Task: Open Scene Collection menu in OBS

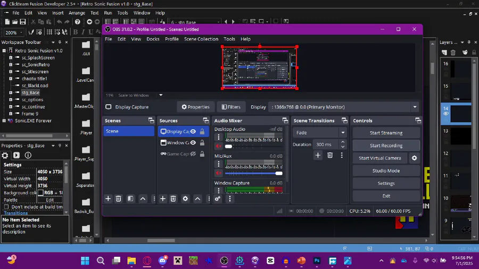Action: tap(201, 39)
